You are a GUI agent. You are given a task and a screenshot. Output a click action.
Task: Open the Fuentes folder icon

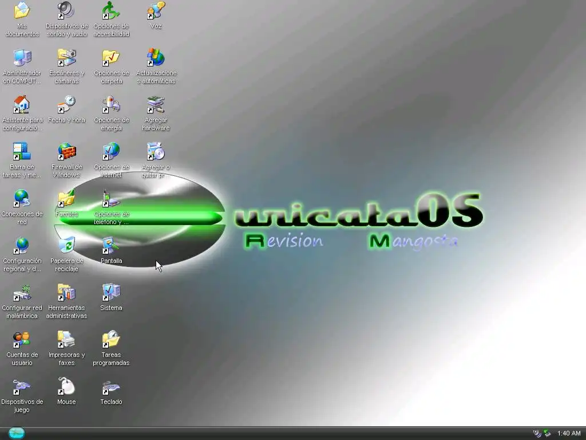pyautogui.click(x=66, y=198)
